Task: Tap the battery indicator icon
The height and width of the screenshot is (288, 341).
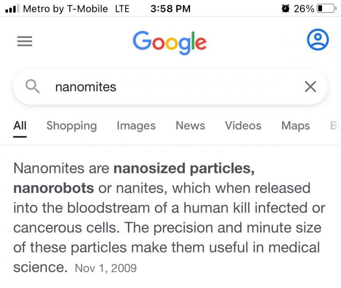Action: (327, 9)
